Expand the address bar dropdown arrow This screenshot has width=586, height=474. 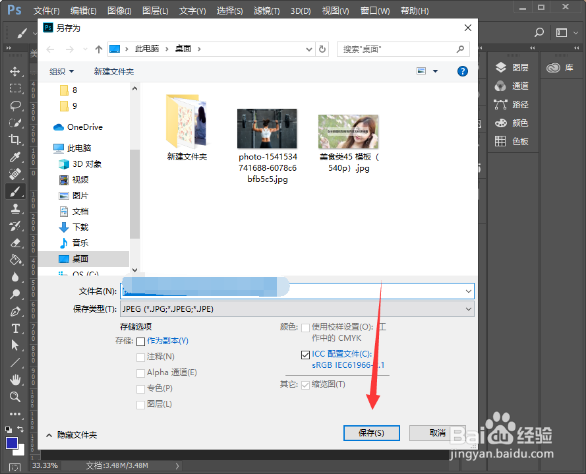(309, 49)
